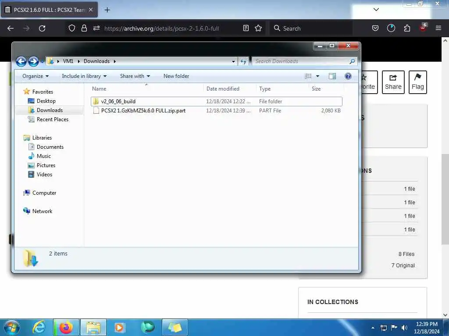Screen dimensions: 449x336
Task: Open uBlock Origin extension icon
Action: tap(423, 28)
